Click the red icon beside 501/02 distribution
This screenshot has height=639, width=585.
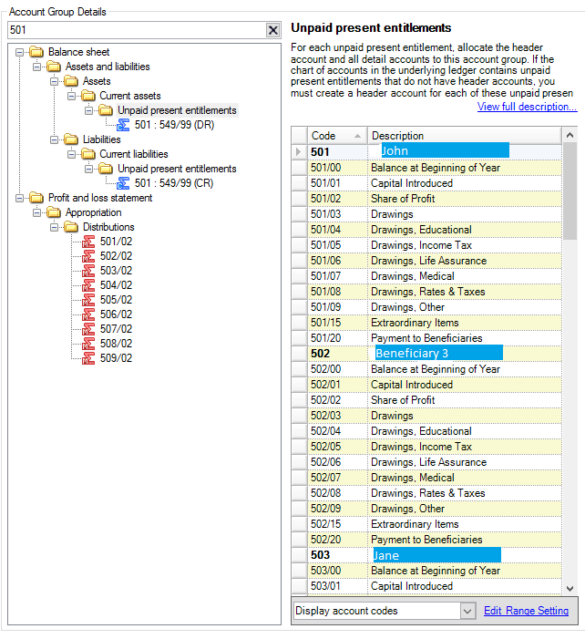[x=89, y=242]
